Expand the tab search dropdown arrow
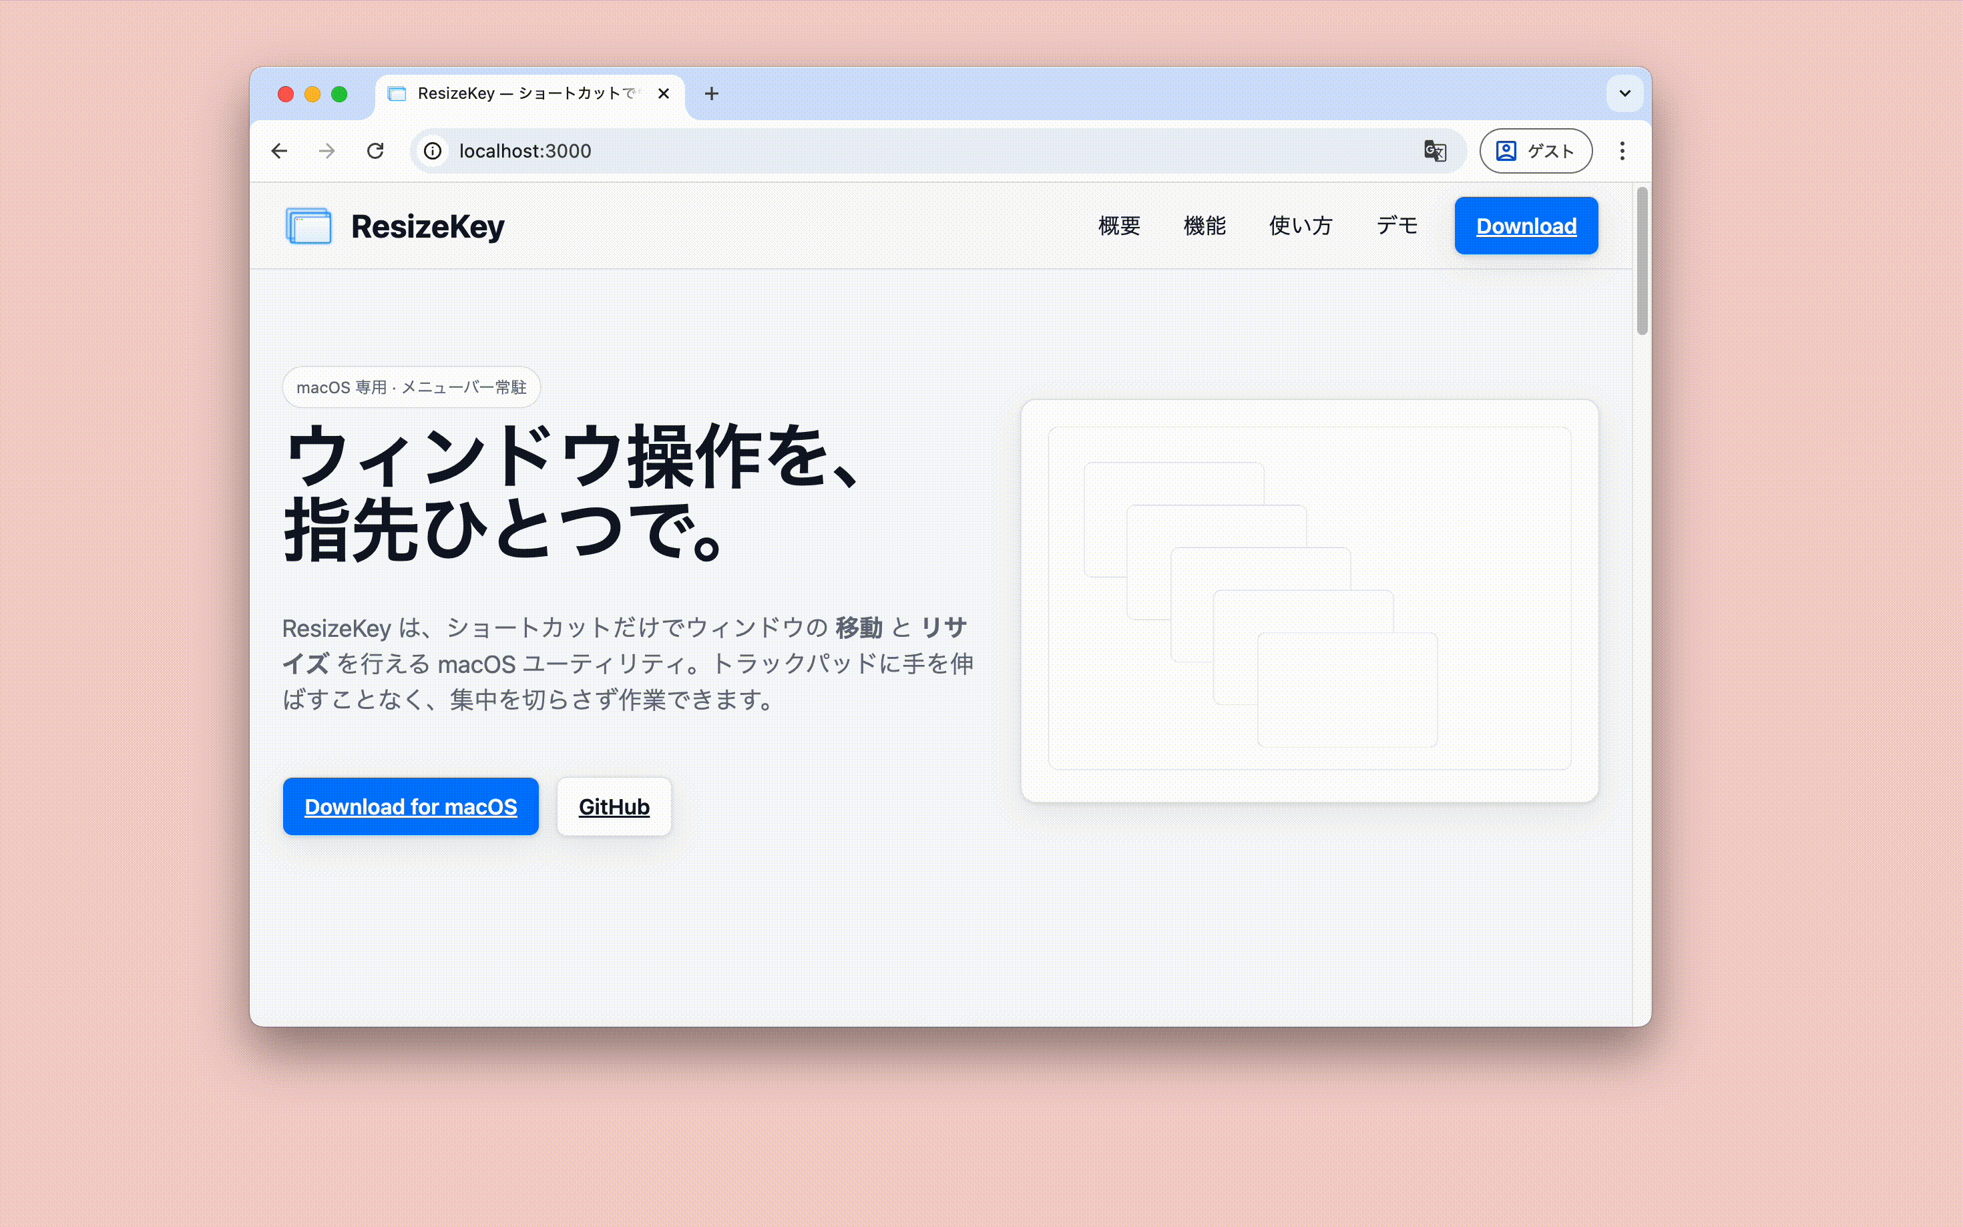The image size is (1963, 1227). (1624, 94)
